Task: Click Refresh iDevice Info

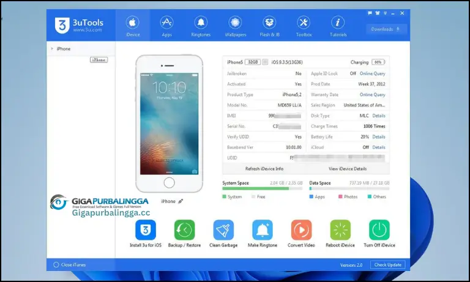Action: click(x=264, y=169)
